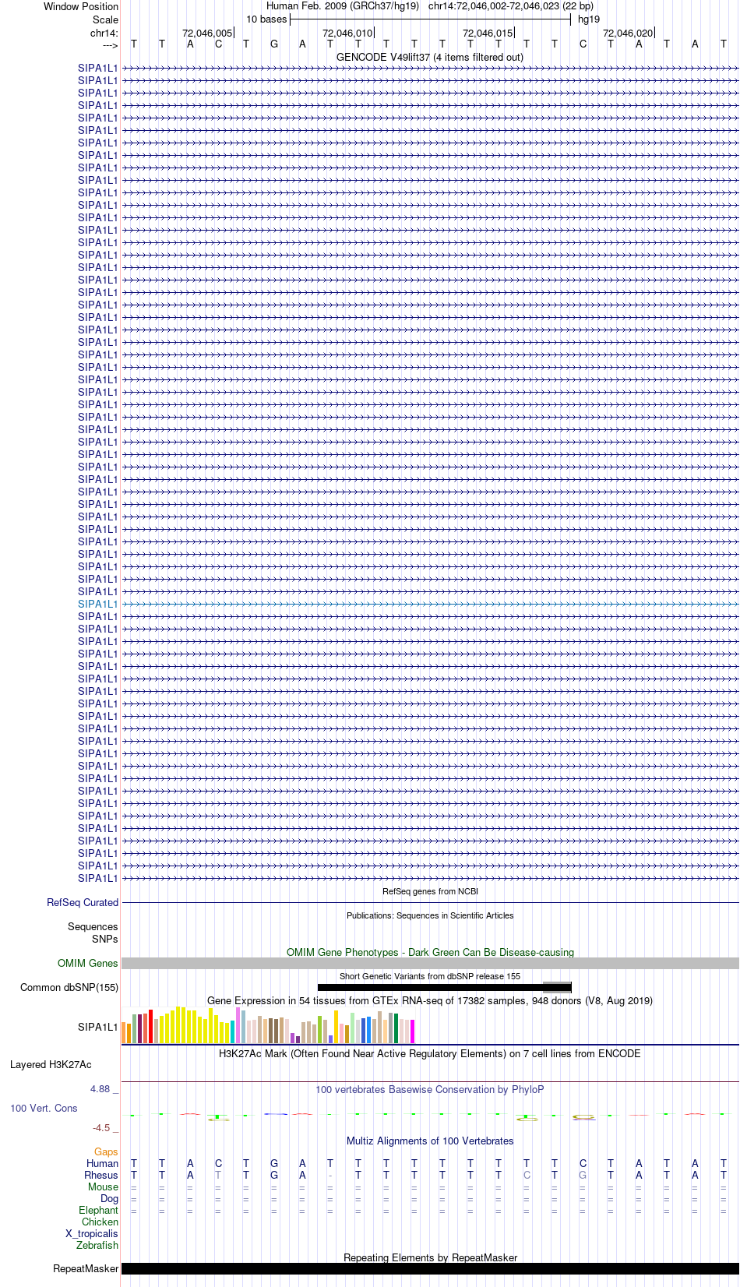Open the GENCODE V49lift37 track title

pyautogui.click(x=430, y=57)
